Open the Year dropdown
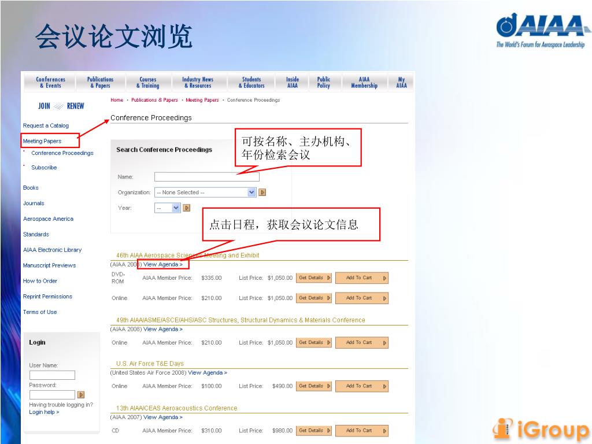592x444 pixels. tap(167, 208)
